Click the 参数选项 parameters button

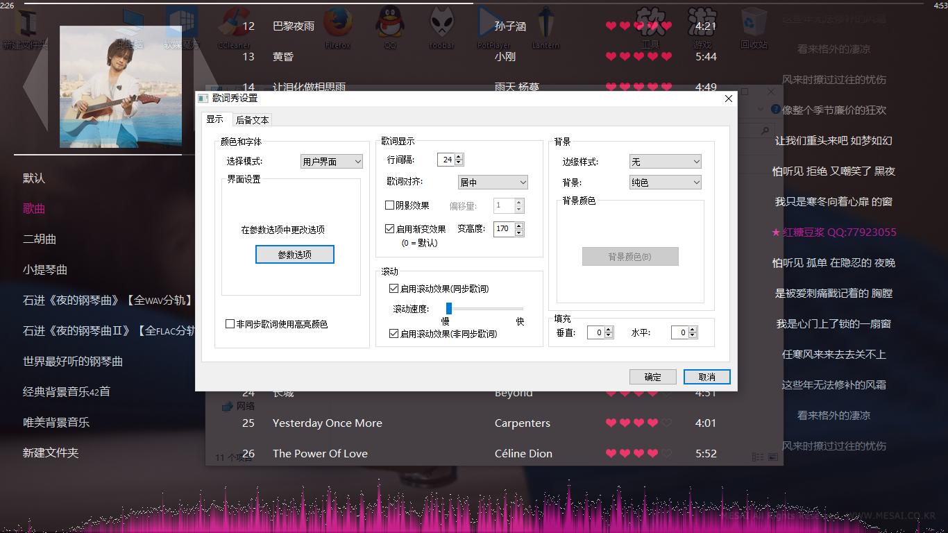tap(294, 254)
